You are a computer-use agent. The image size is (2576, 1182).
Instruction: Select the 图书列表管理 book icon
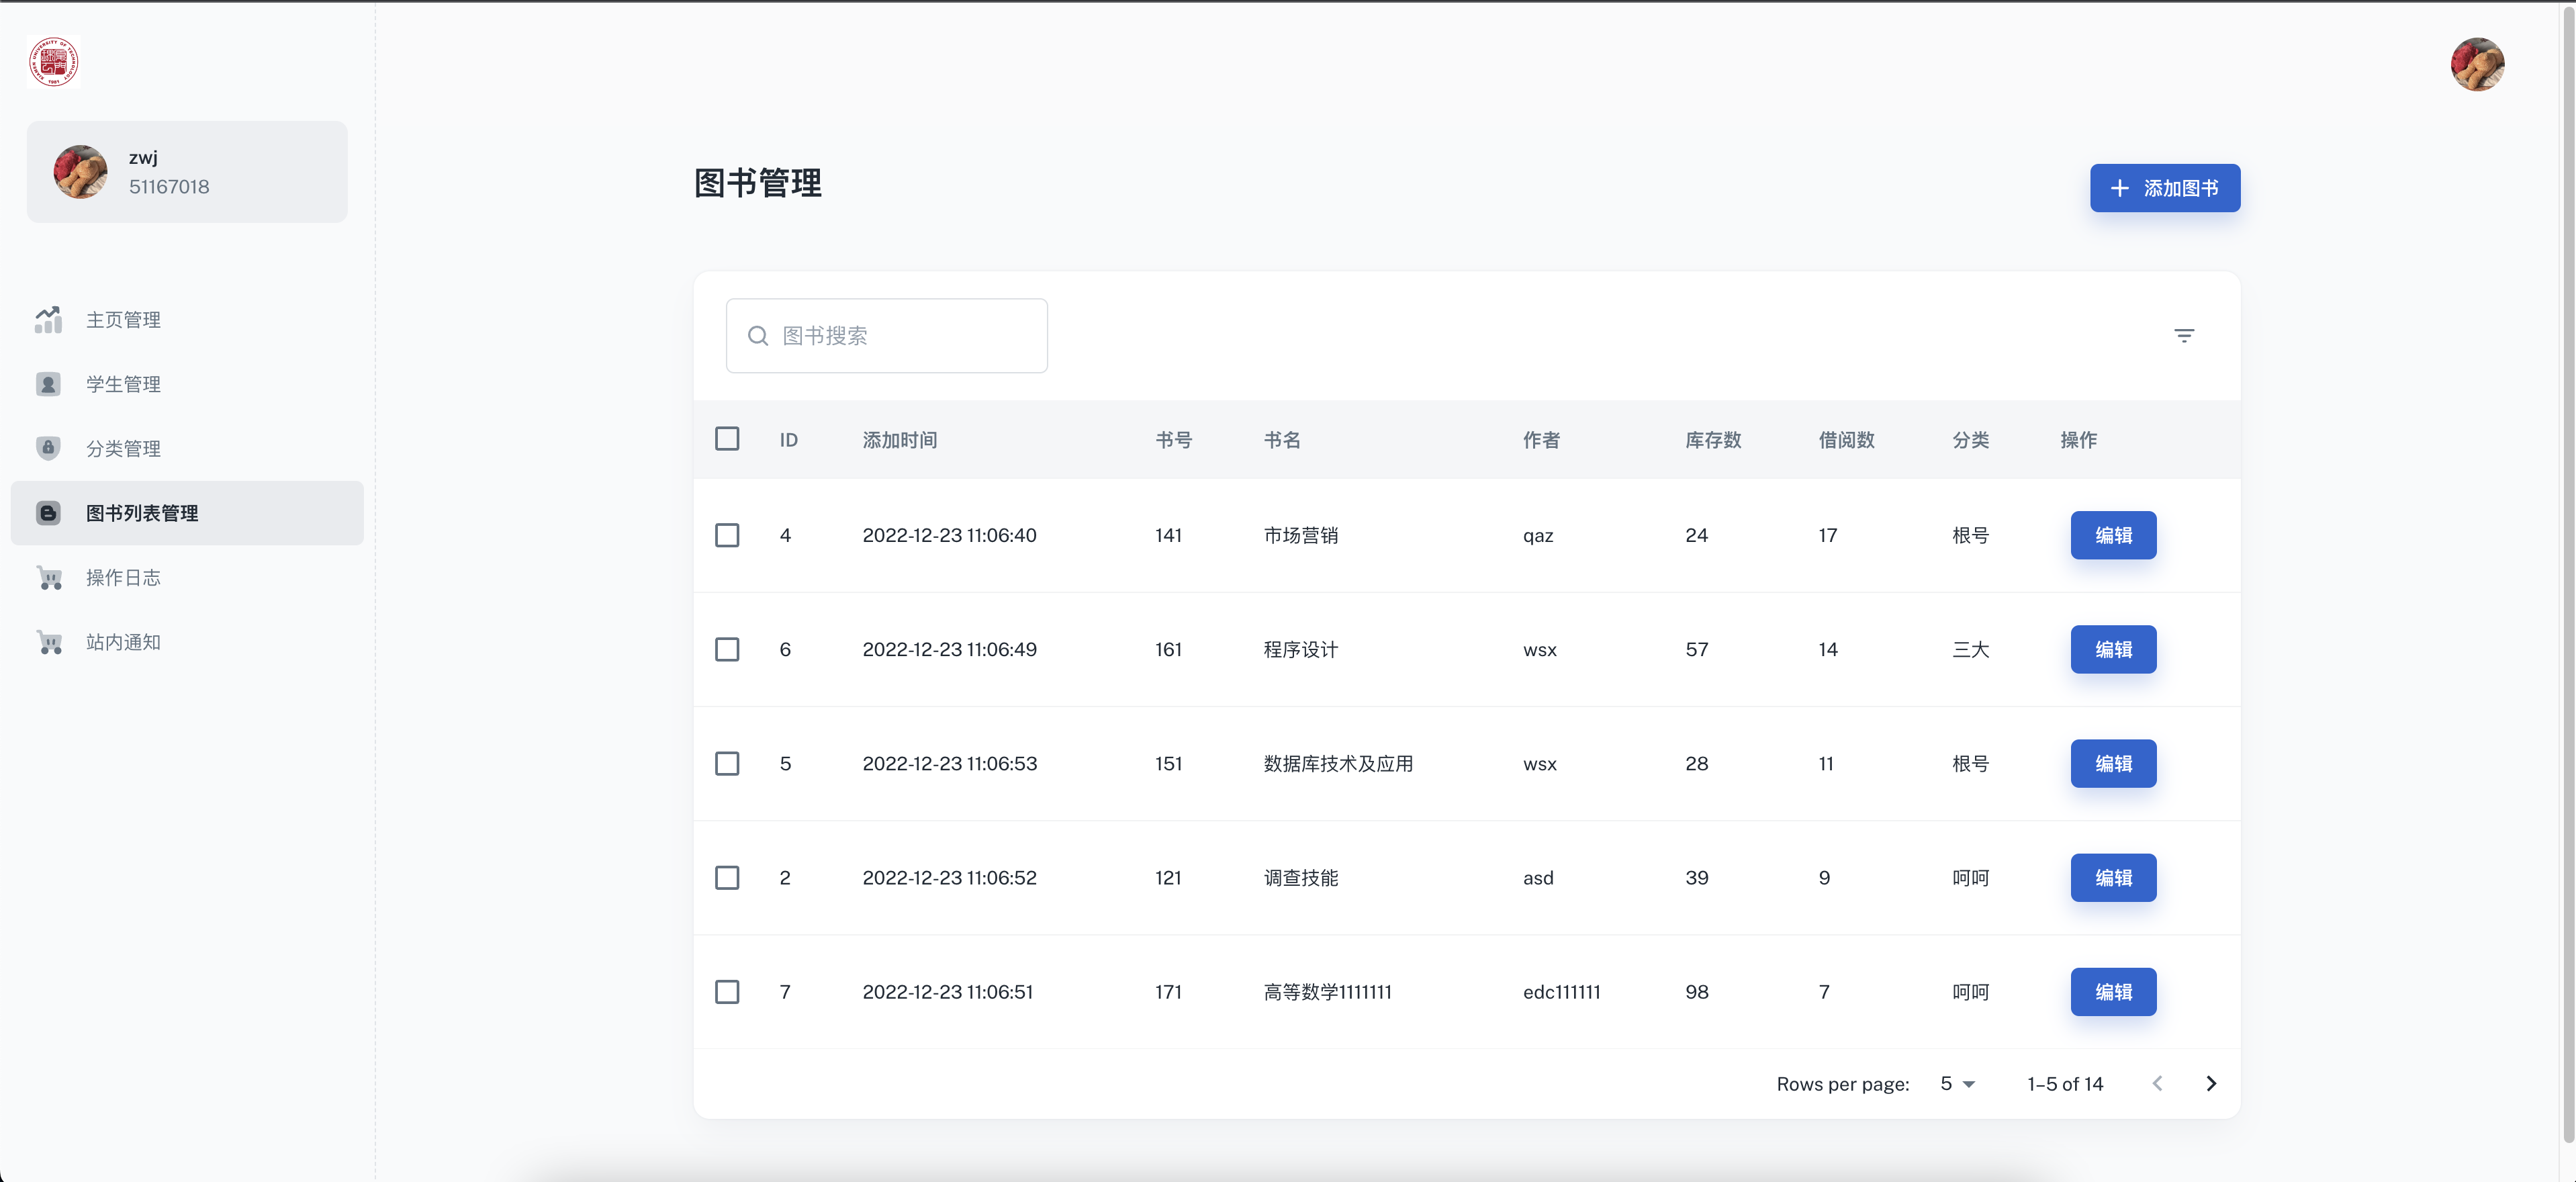(48, 513)
